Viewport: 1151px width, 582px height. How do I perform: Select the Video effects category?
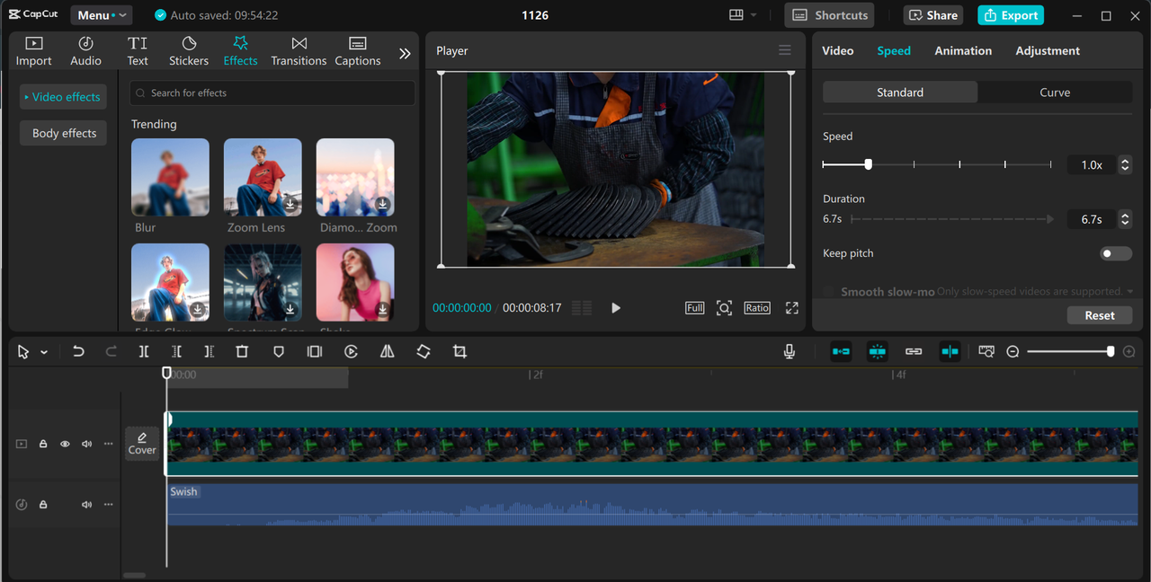click(x=63, y=97)
